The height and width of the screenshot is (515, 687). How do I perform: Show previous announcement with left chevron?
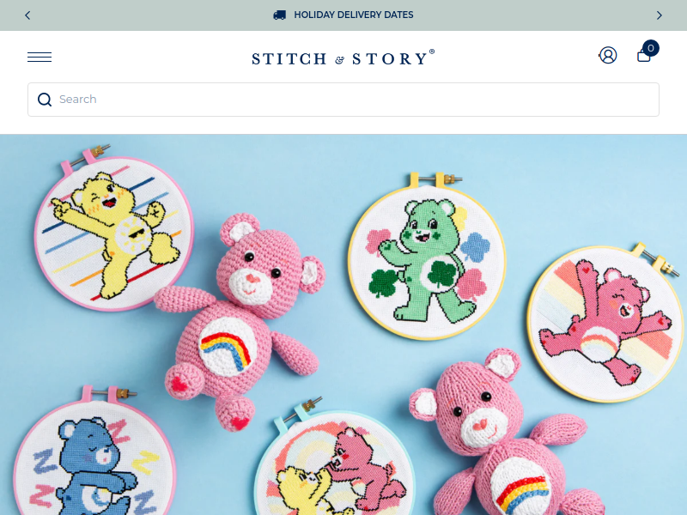tap(27, 15)
